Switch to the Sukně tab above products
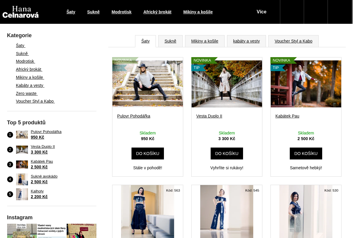The width and height of the screenshot is (357, 238). (170, 41)
